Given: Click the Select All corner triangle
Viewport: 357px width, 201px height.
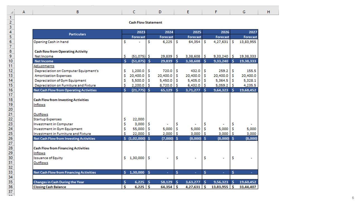Looking at the screenshot, I should [11, 12].
